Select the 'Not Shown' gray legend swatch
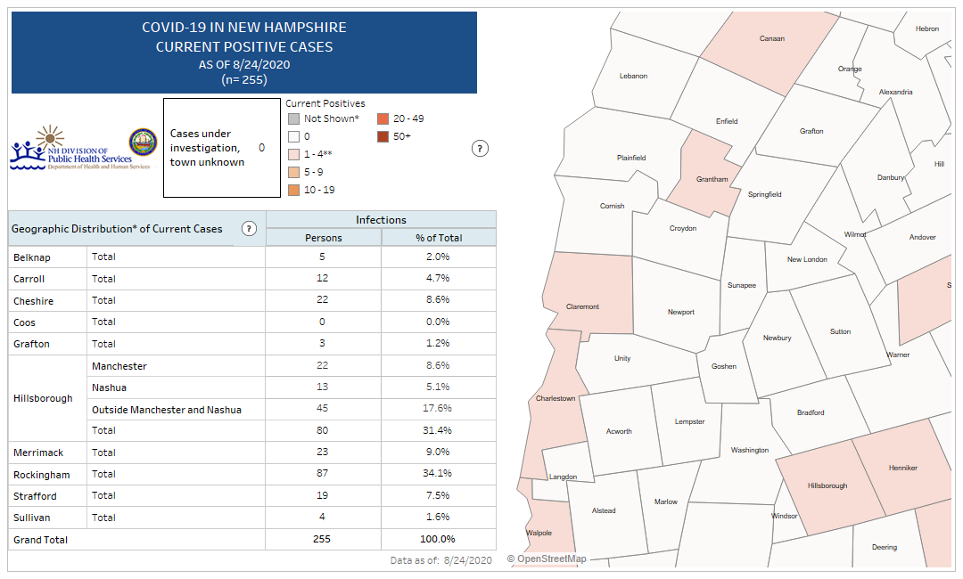This screenshot has height=579, width=963. coord(293,118)
